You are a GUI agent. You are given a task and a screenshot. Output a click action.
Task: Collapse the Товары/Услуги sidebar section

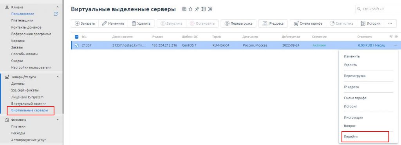pos(57,77)
